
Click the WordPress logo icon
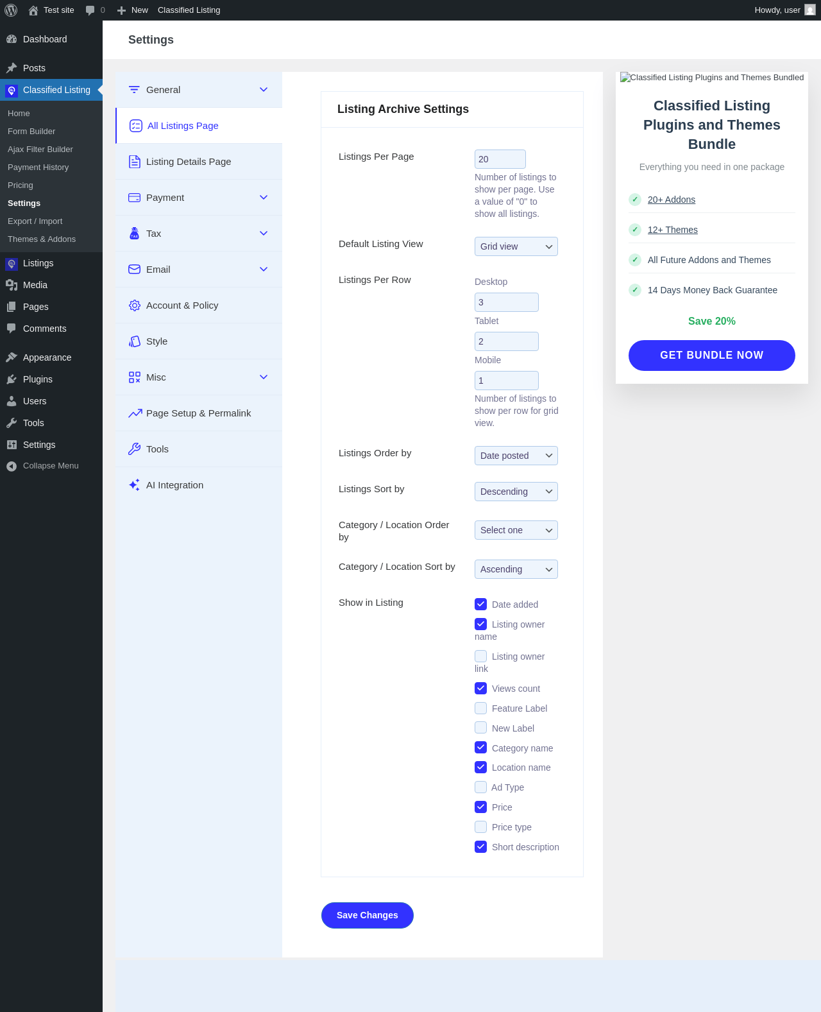(11, 10)
